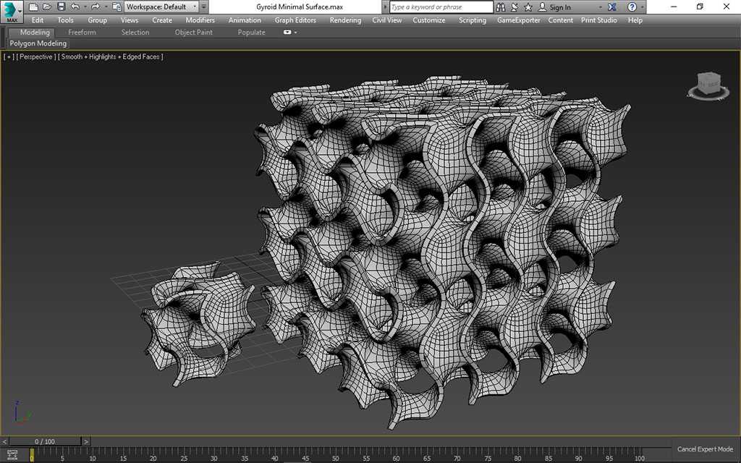Click the Autodesk Exchange X icon
Screen dimensions: 741x463
coord(612,7)
